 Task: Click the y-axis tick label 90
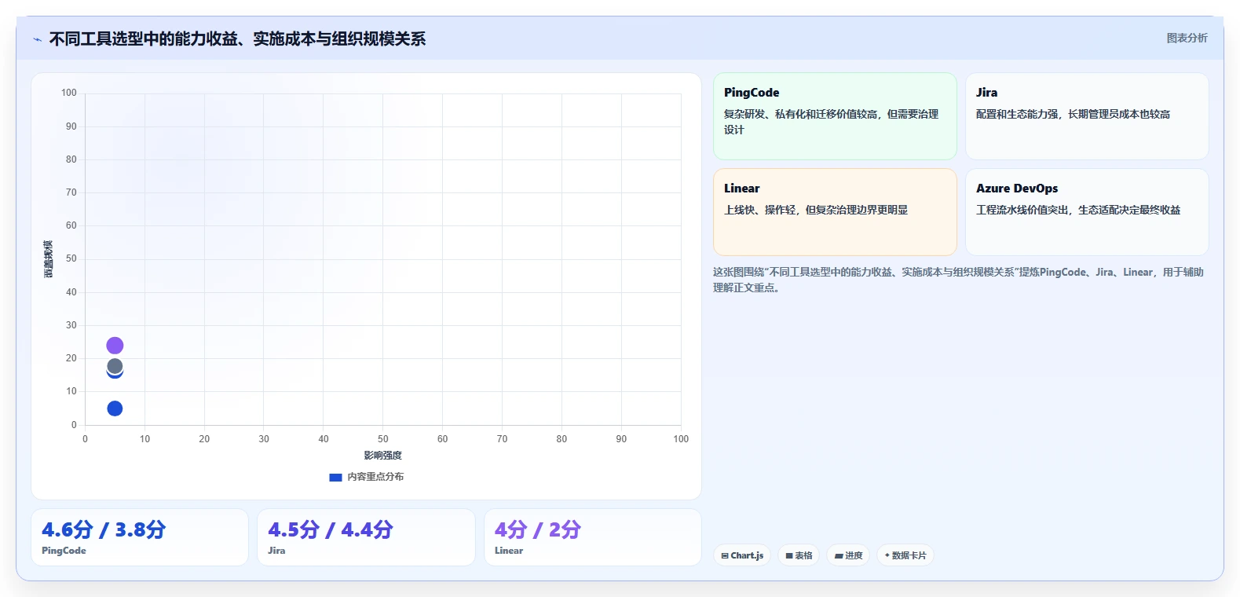pos(71,126)
